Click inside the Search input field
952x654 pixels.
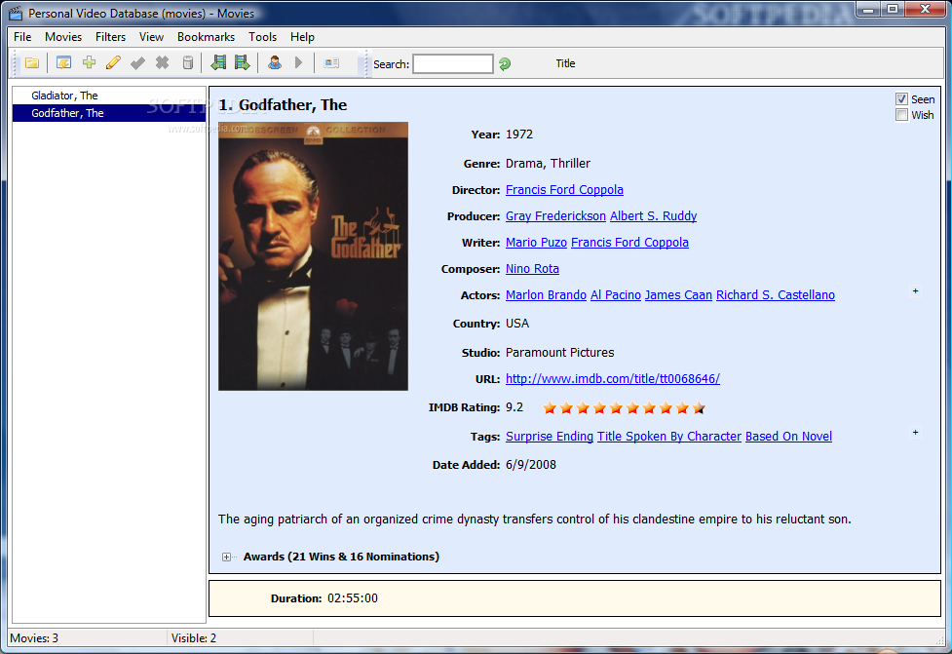point(453,63)
